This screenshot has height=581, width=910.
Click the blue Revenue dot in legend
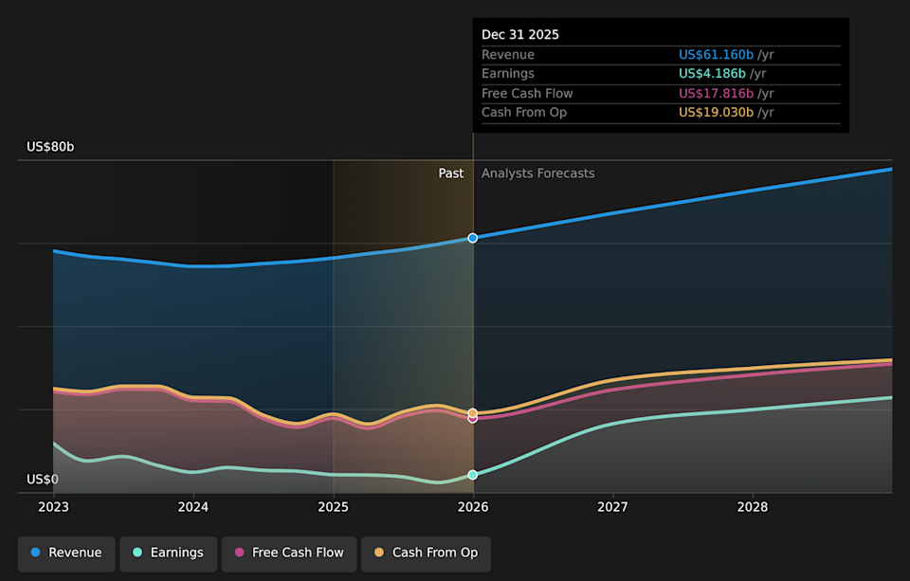click(36, 553)
